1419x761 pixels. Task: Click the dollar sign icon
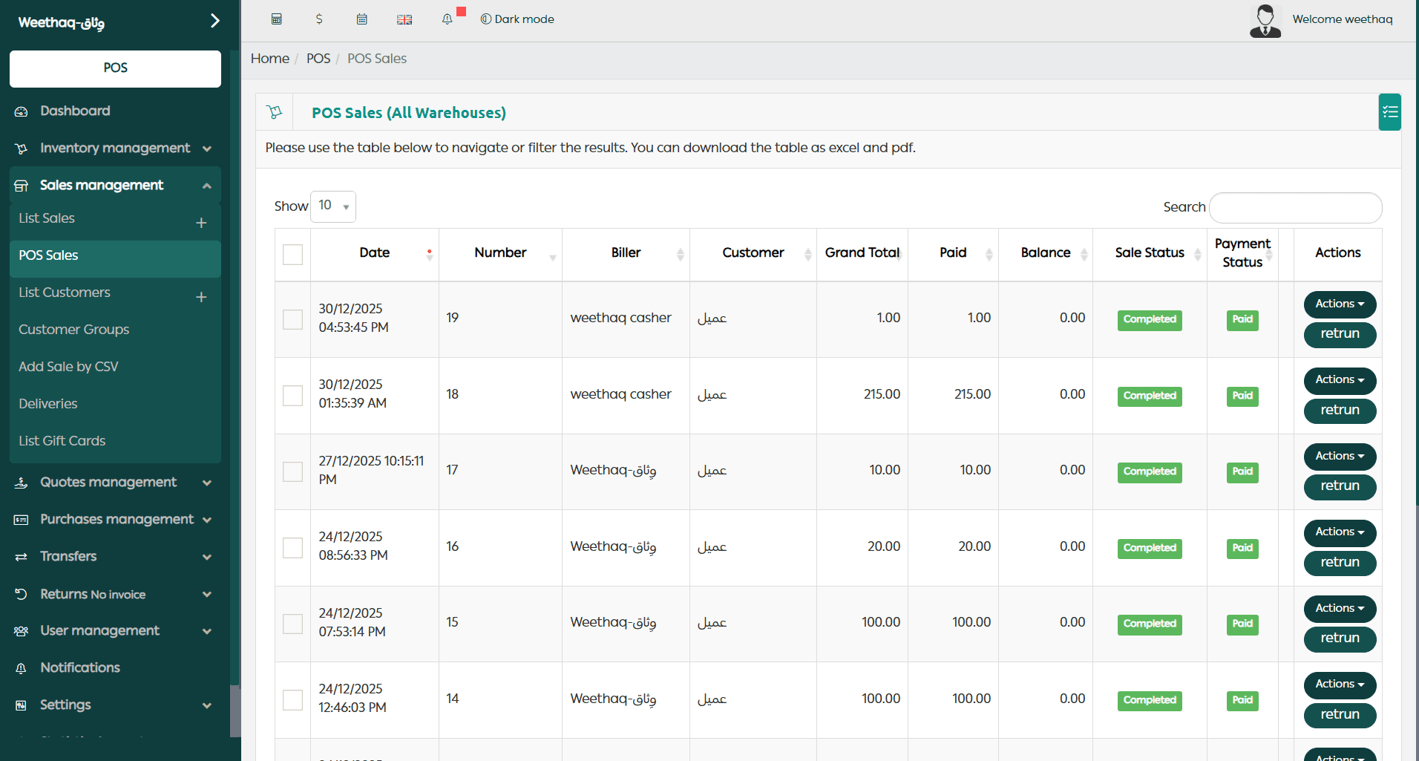click(x=319, y=19)
